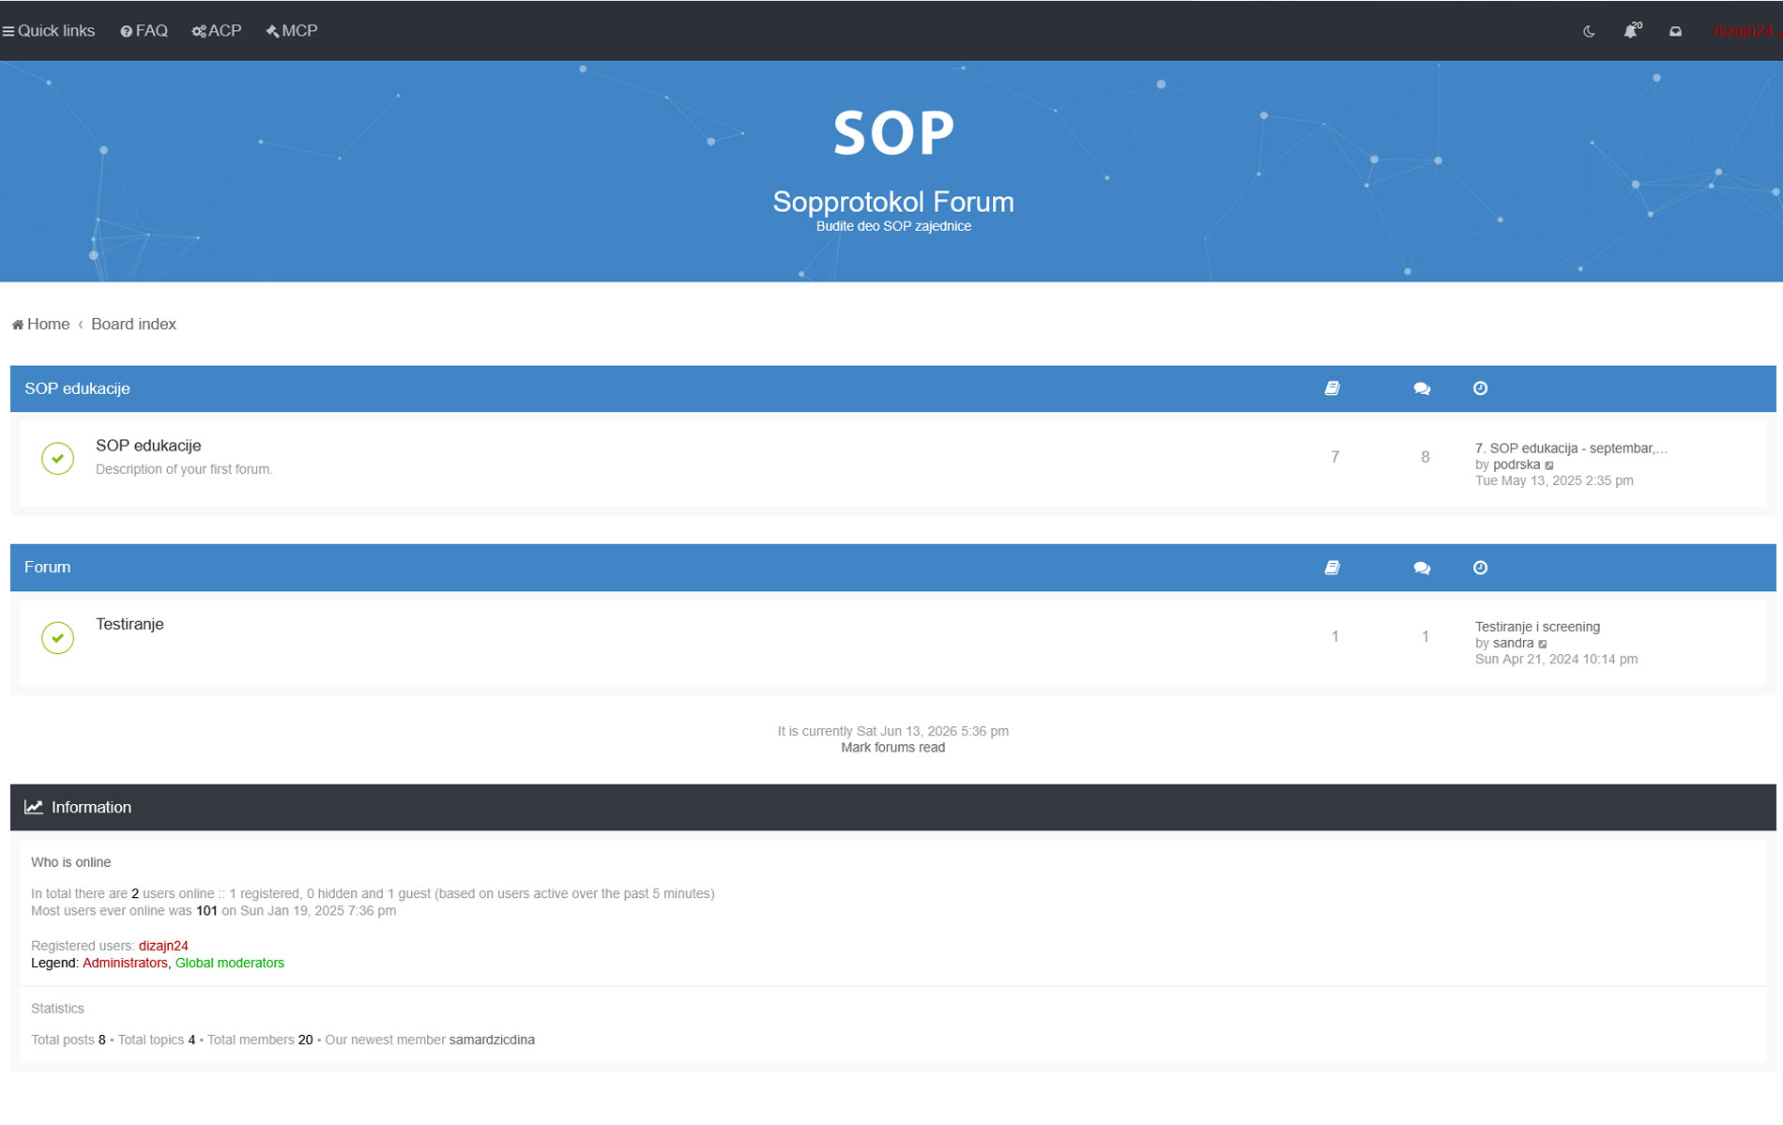Open the dizajn24 user menu
This screenshot has width=1783, height=1125.
pyautogui.click(x=1745, y=31)
